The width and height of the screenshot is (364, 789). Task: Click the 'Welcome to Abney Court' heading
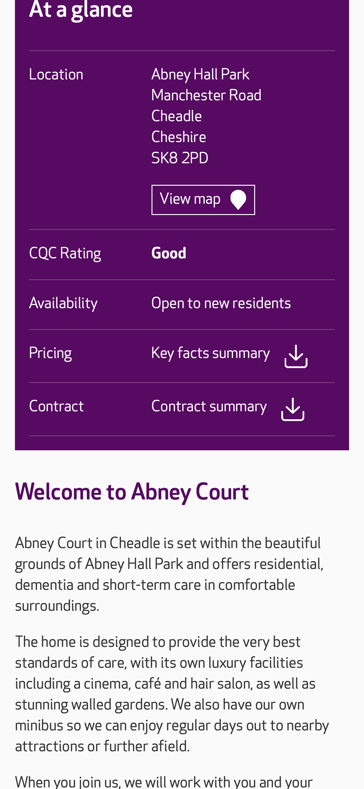(132, 492)
